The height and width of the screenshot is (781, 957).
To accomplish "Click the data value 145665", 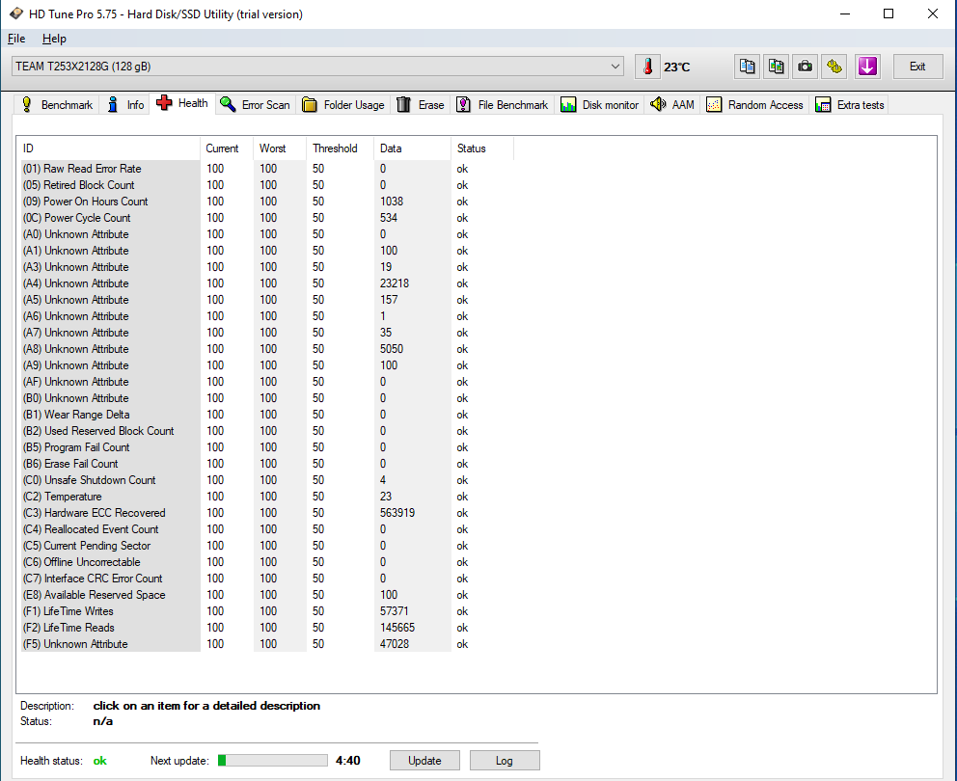I will coord(397,628).
